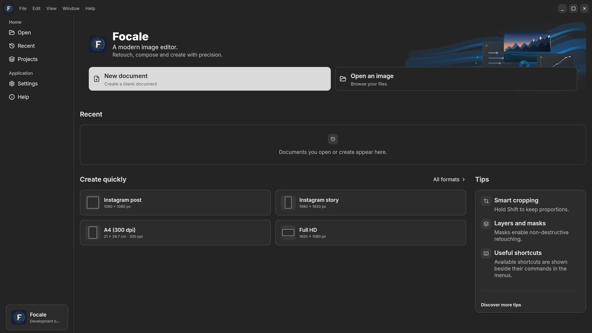This screenshot has height=333, width=592.
Task: Click the A4 page format icon
Action: 93,233
